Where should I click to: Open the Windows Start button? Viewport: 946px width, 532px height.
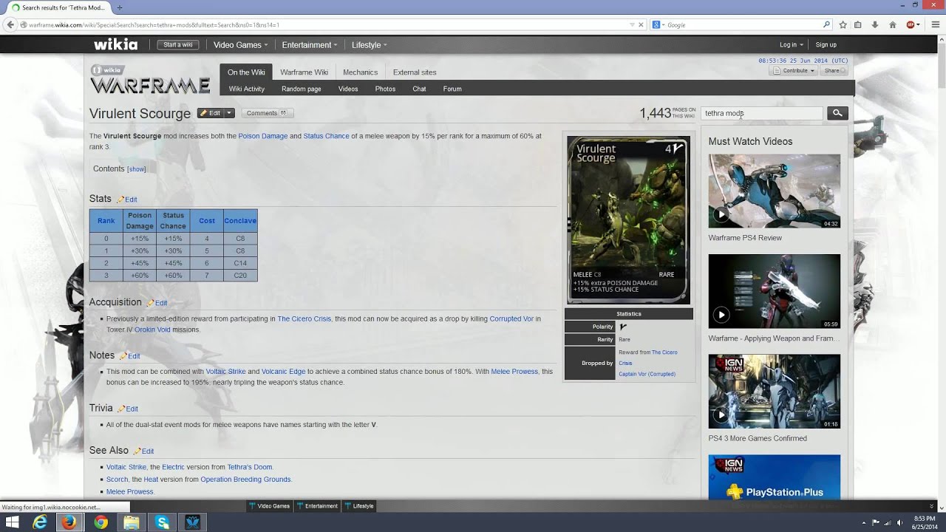point(12,522)
